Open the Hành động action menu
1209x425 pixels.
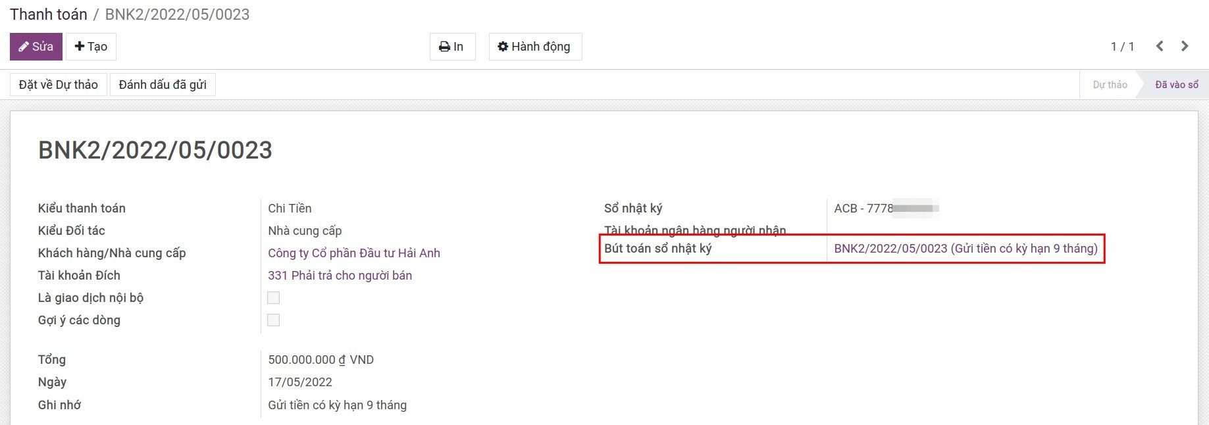[x=534, y=47]
